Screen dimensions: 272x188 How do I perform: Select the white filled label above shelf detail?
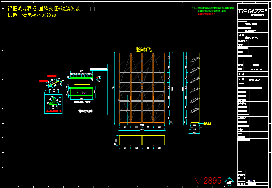click(x=99, y=69)
